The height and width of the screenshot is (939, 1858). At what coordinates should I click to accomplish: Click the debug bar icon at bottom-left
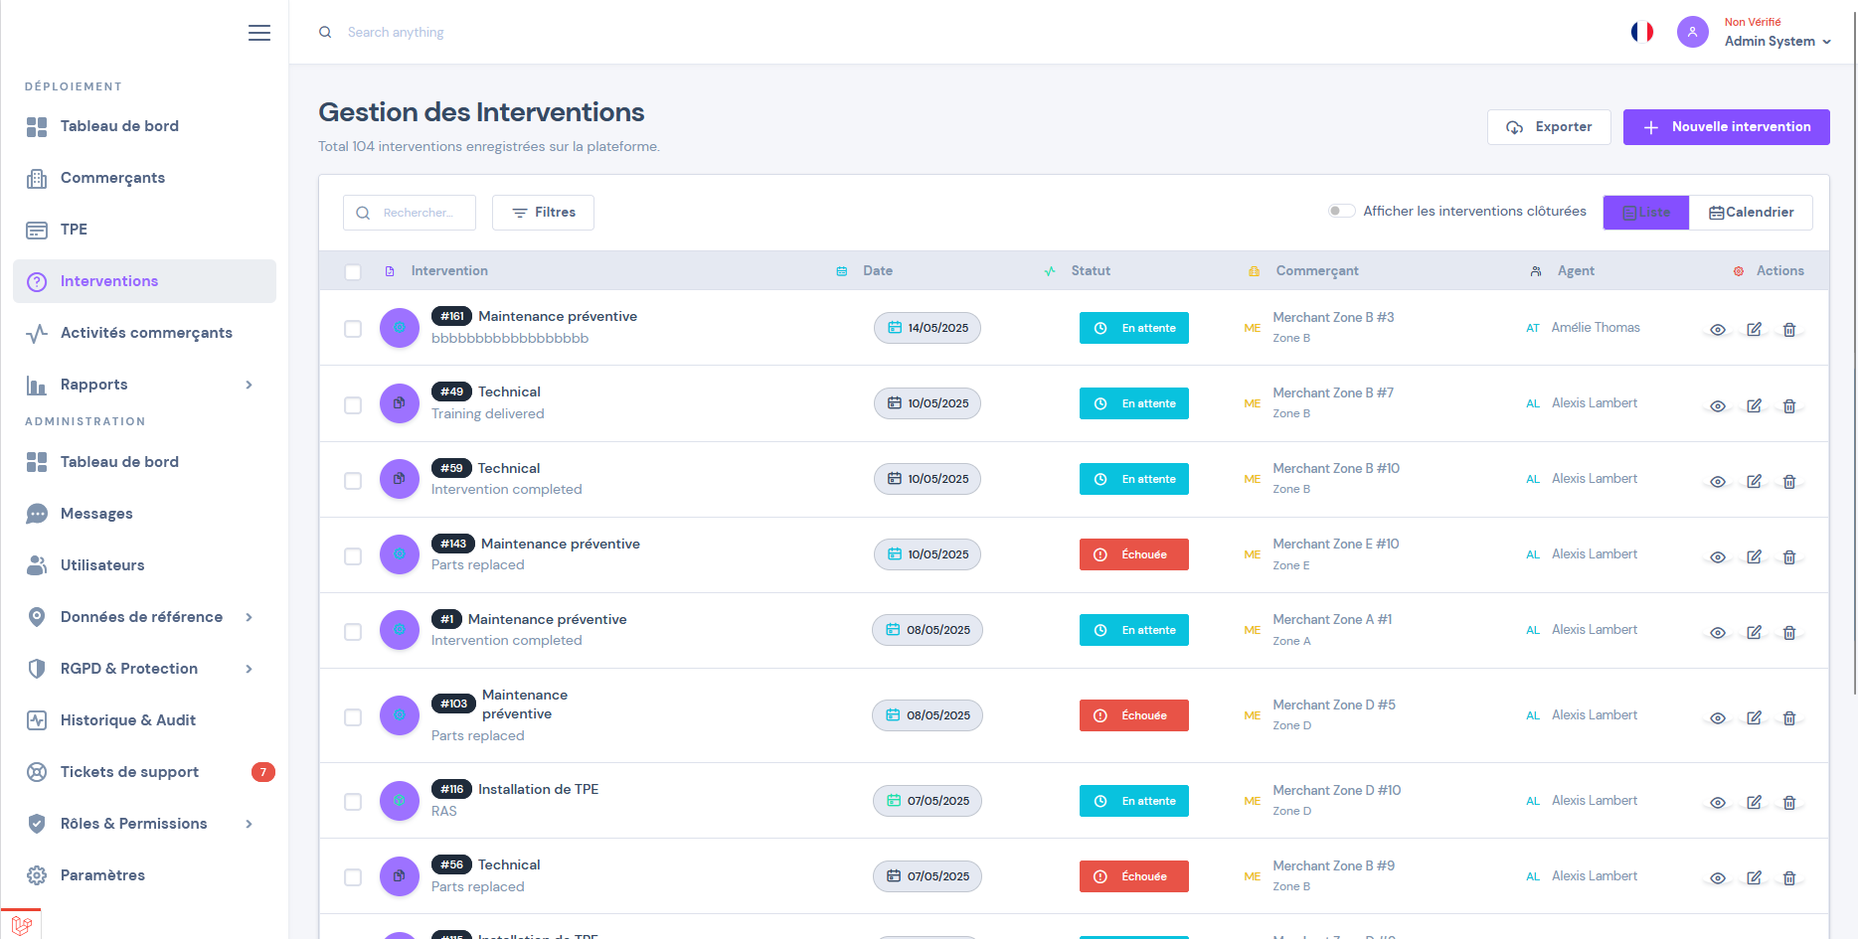[x=21, y=924]
